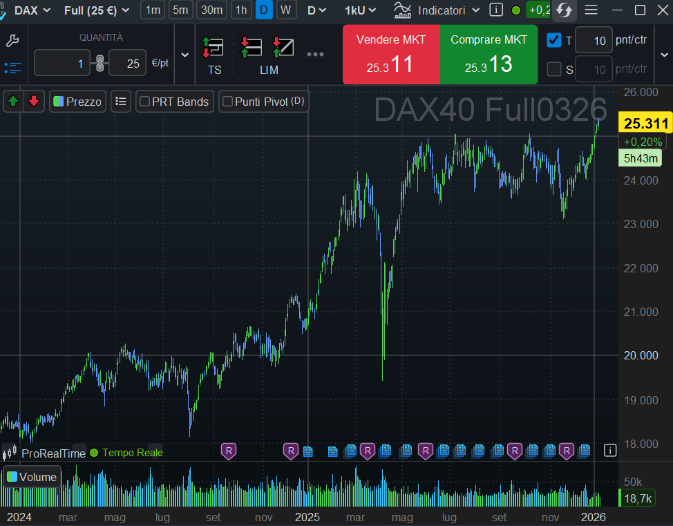Click the TS trailing stop order icon
Viewport: 673px width, 526px height.
[x=214, y=55]
